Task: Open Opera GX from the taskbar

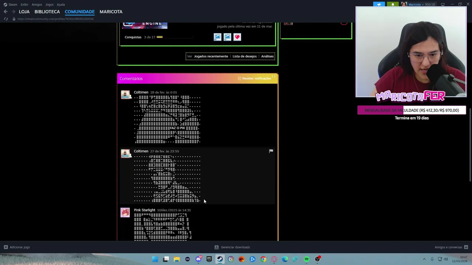Action: click(x=274, y=259)
